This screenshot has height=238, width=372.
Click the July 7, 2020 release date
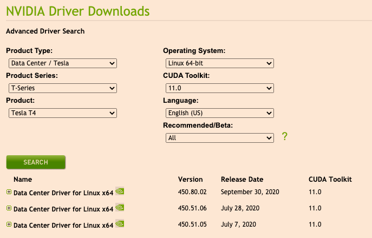238,224
